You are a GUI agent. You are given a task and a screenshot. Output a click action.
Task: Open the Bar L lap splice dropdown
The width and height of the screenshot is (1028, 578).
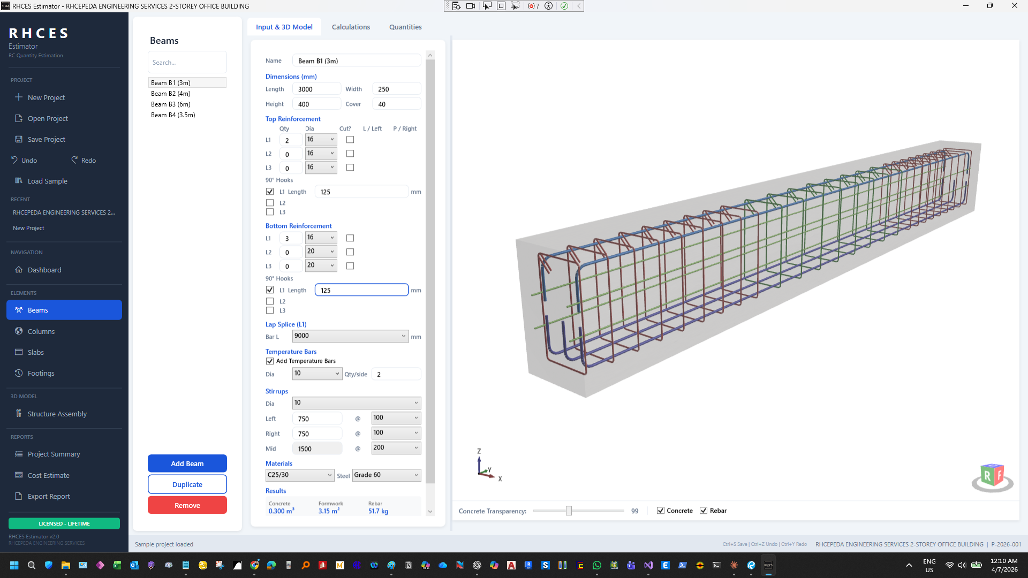350,336
